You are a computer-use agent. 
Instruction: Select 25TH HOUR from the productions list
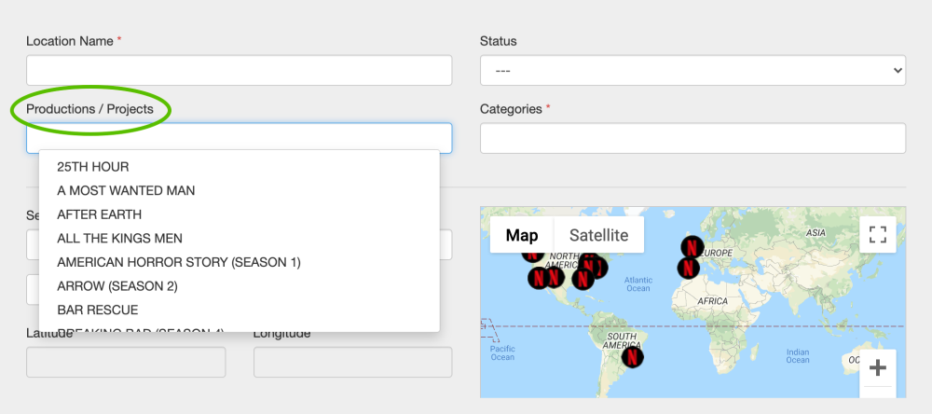(93, 167)
